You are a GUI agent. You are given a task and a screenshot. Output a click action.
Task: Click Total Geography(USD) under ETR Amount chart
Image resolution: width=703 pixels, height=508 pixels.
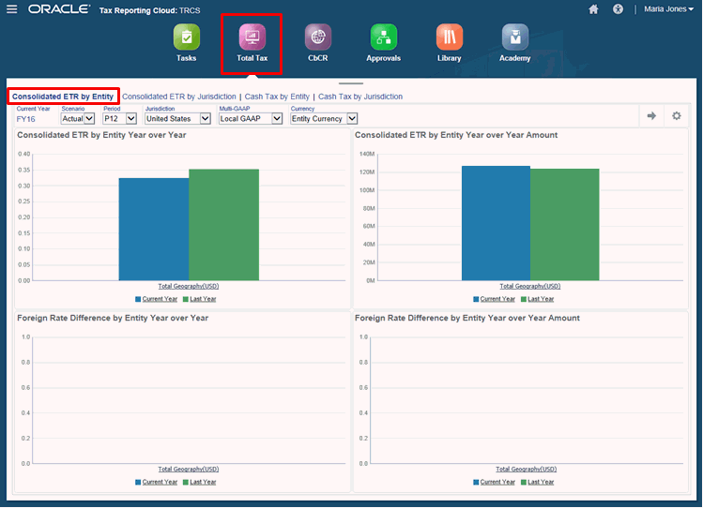[x=530, y=286]
